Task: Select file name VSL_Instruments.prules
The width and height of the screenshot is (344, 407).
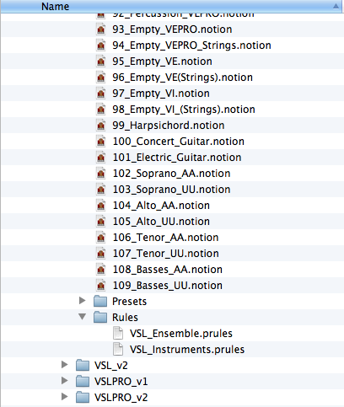Action: (x=187, y=350)
